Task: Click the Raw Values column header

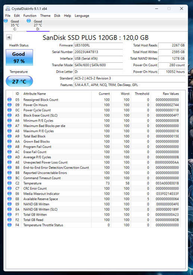Action: click(x=165, y=94)
